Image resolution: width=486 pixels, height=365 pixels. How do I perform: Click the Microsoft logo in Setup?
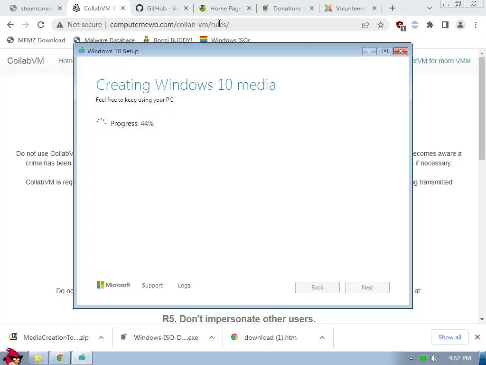113,285
